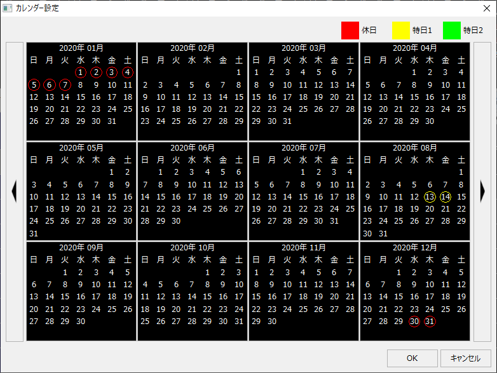Select May 31 in the calendar

coord(34,233)
